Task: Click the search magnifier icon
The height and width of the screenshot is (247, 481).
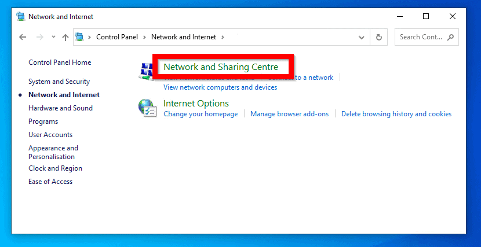Action: [x=450, y=37]
